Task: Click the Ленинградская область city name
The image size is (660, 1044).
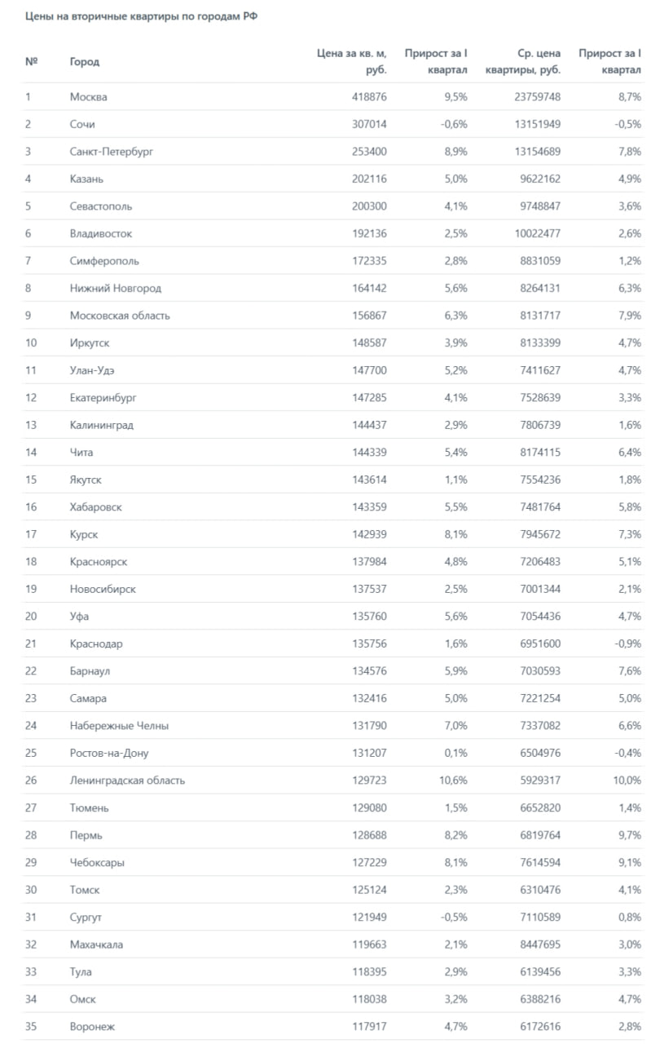Action: 127,781
